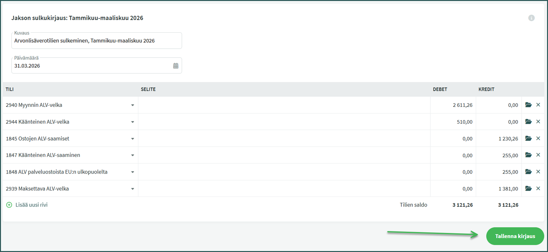Screen dimensions: 548x252
Task: Show info for the period closing entry
Action: coord(531,18)
